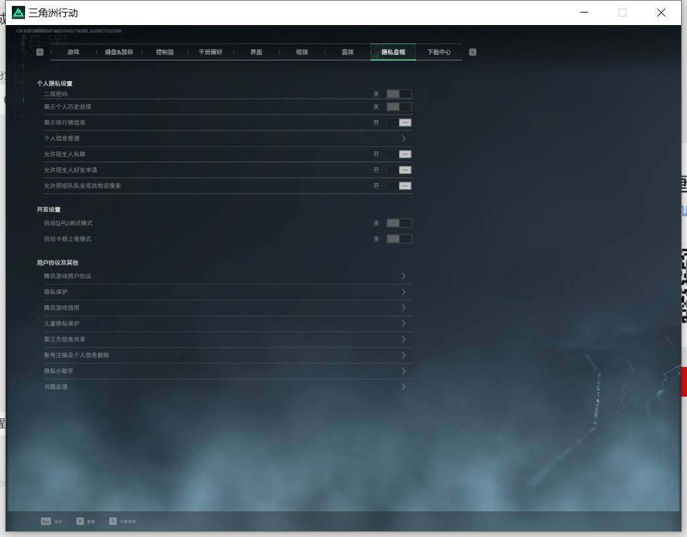
Task: Select the 界面 tab
Action: click(256, 52)
